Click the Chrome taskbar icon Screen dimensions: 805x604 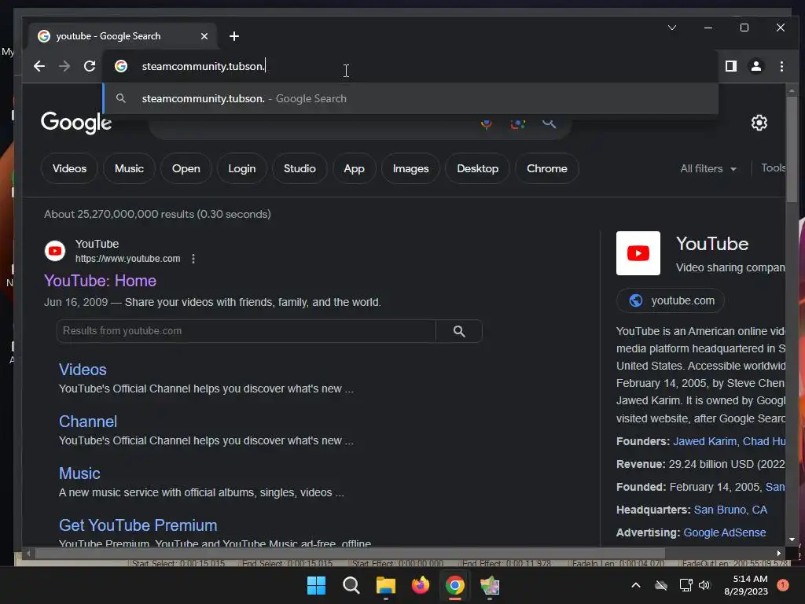pyautogui.click(x=455, y=585)
